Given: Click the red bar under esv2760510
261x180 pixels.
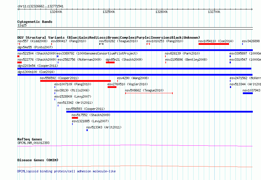Looking at the screenshot, I should [x=112, y=87].
